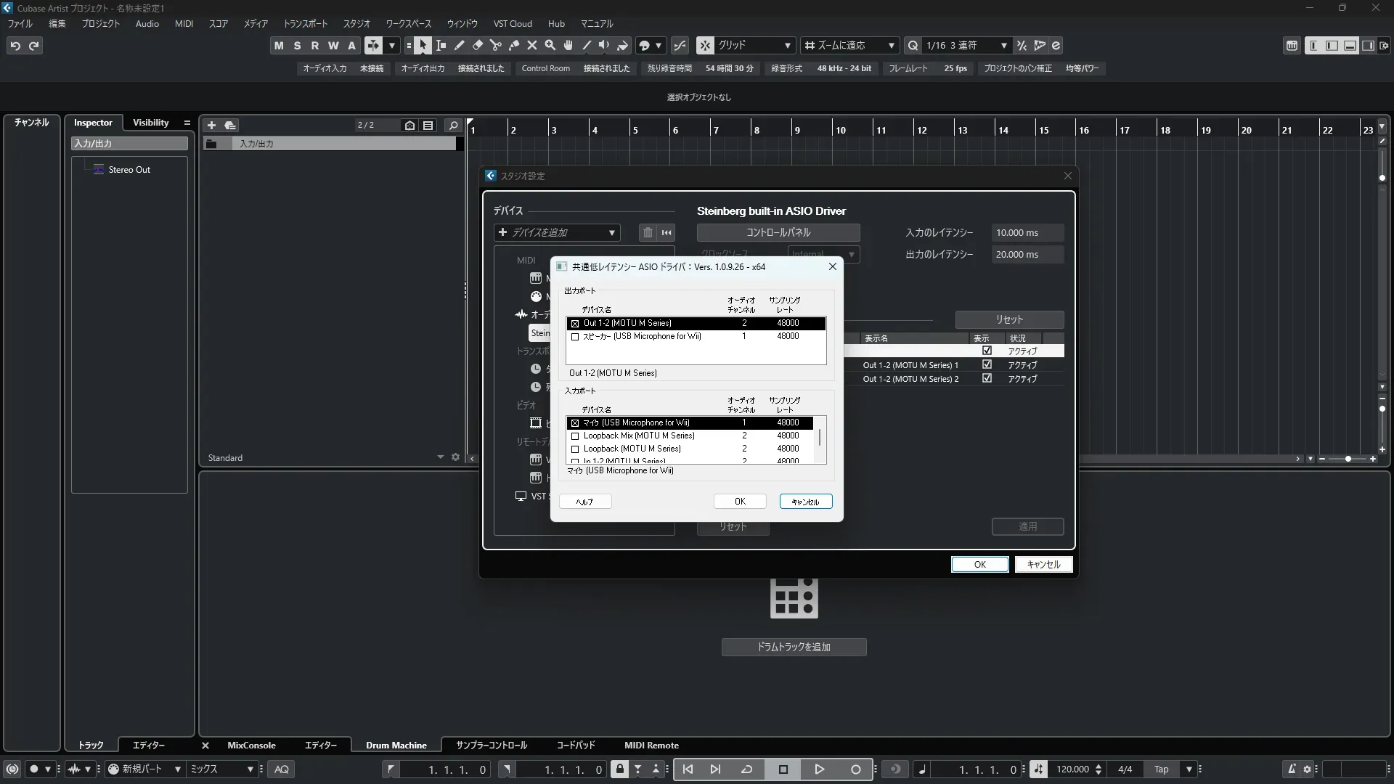This screenshot has width=1394, height=784.
Task: Expand the 1/16 quantize preset dropdown
Action: [1003, 45]
